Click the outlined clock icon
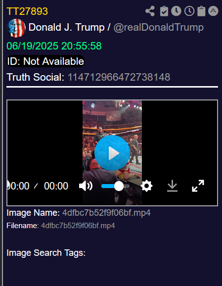Image resolution: width=222 pixels, height=286 pixels. [189, 11]
